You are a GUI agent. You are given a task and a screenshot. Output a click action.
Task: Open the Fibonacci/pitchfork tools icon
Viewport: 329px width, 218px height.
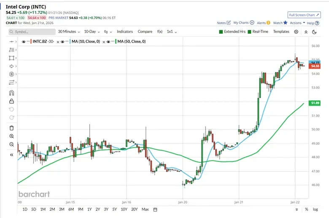click(11, 50)
